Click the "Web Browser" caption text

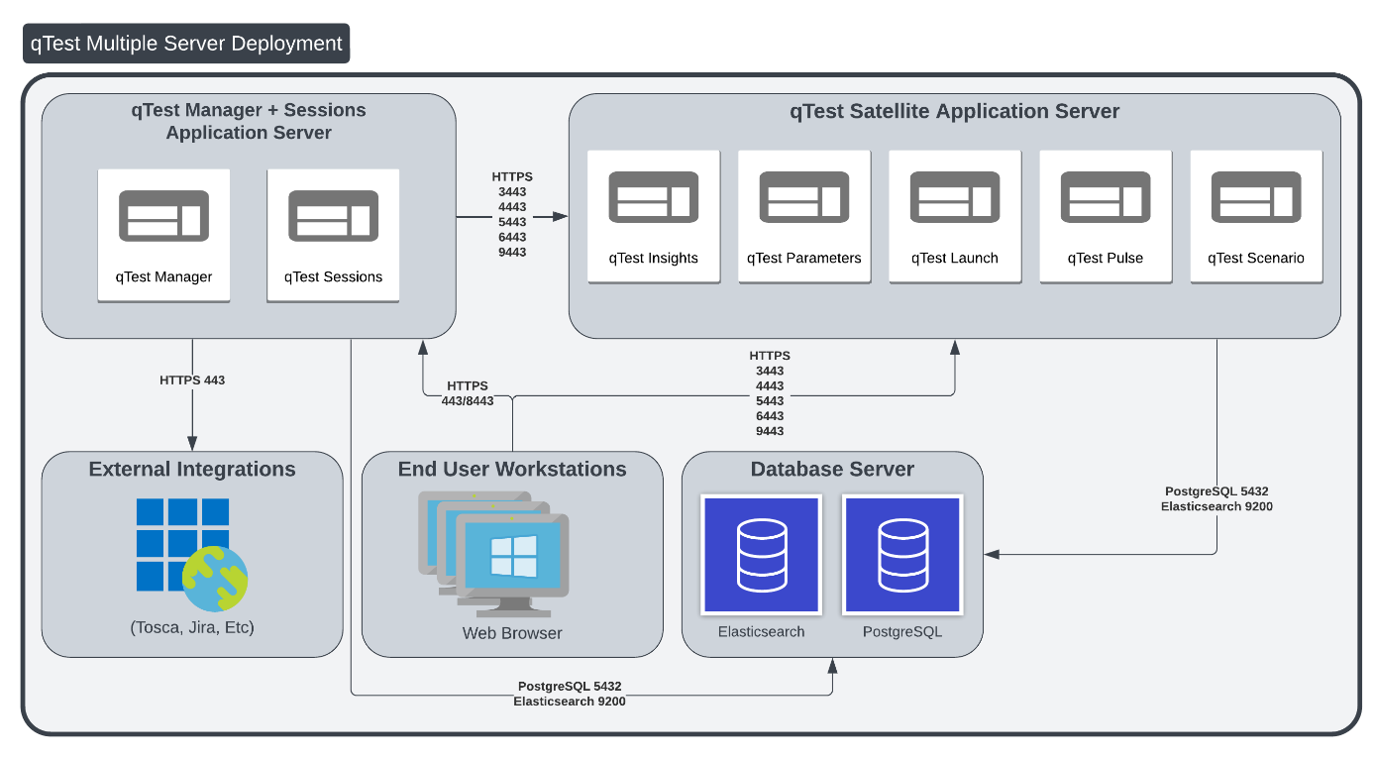pos(512,633)
